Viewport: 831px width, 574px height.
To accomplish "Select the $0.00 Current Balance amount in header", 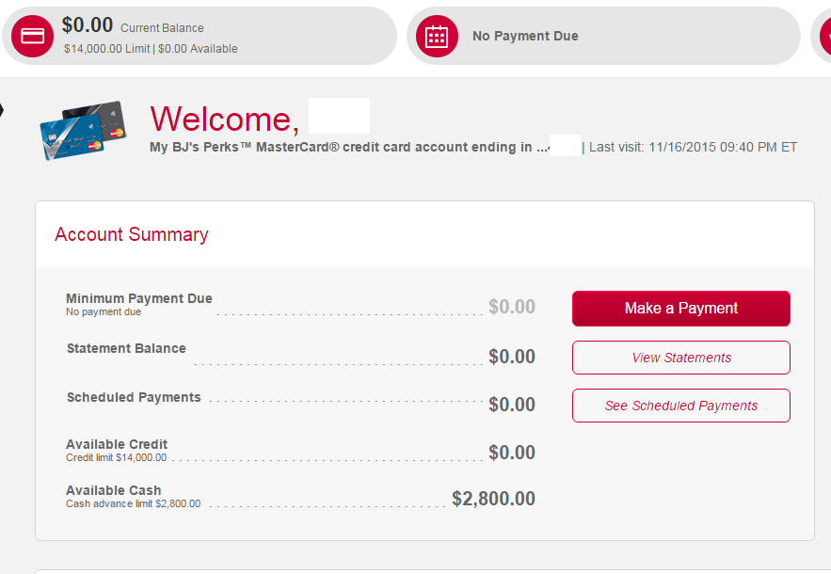I will [x=88, y=24].
